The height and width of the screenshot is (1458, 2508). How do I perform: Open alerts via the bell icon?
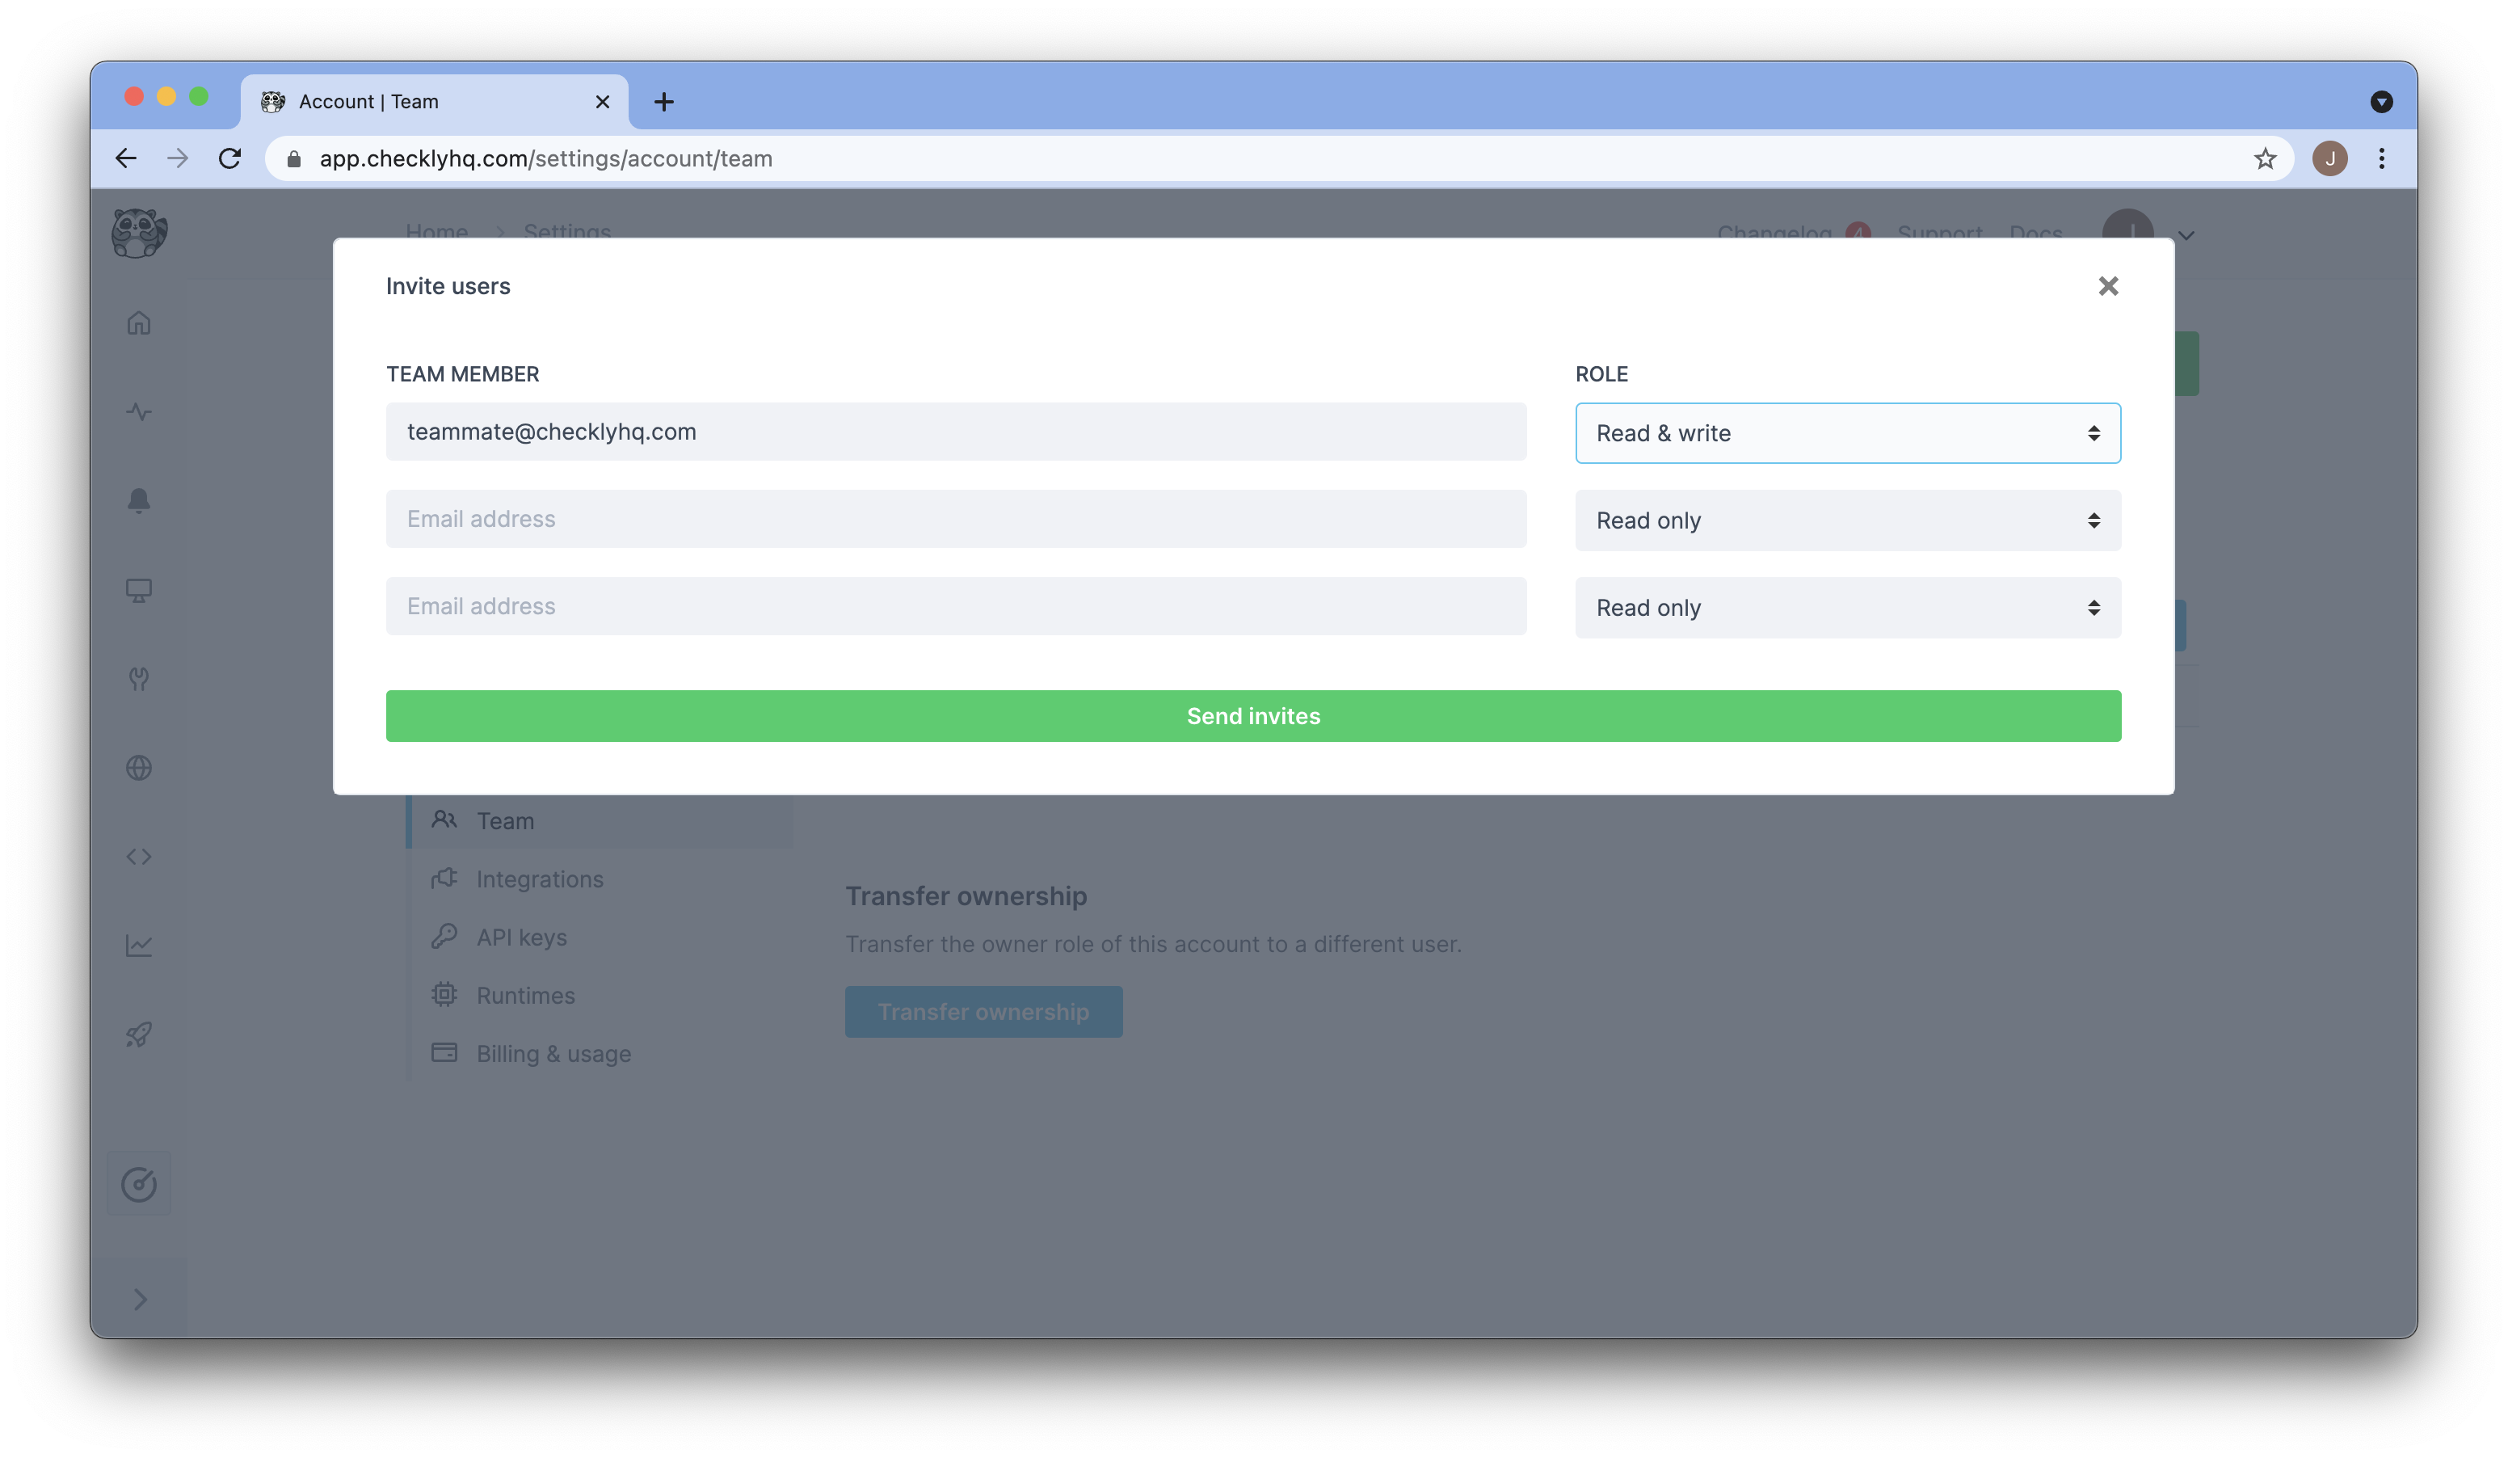click(139, 500)
